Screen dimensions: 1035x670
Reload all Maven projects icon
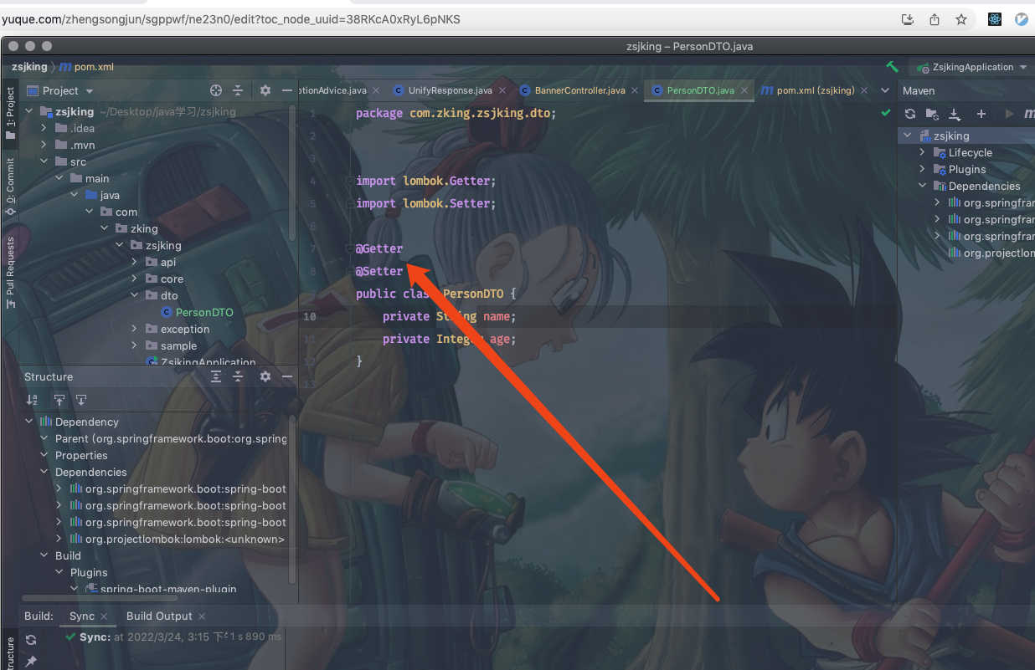point(910,114)
